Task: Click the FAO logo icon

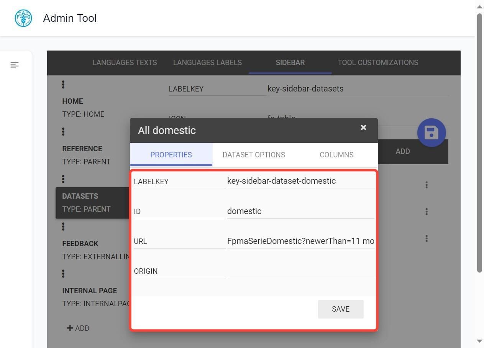Action: (x=23, y=18)
